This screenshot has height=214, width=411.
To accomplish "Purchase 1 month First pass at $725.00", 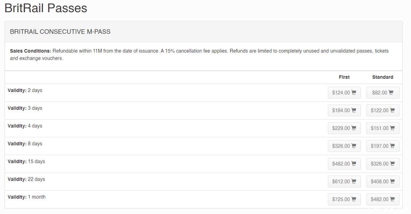I will pyautogui.click(x=344, y=199).
